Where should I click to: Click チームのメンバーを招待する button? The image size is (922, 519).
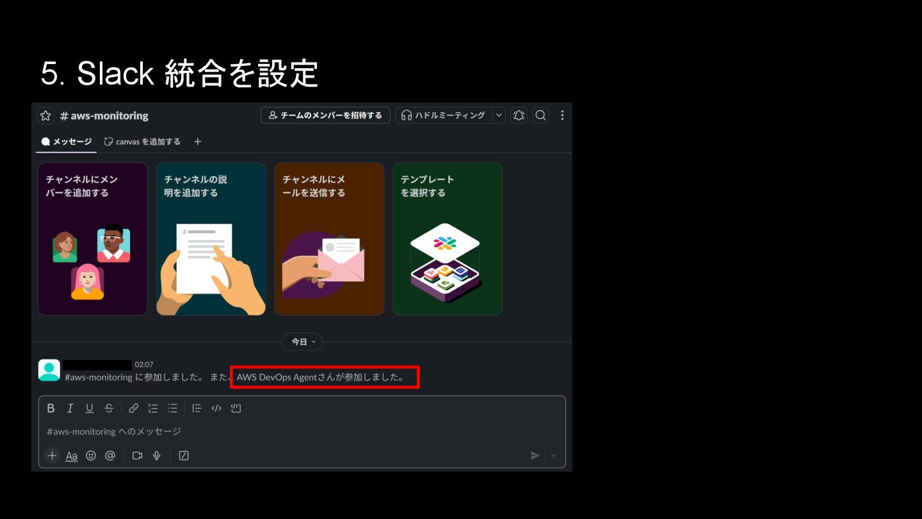pyautogui.click(x=325, y=115)
